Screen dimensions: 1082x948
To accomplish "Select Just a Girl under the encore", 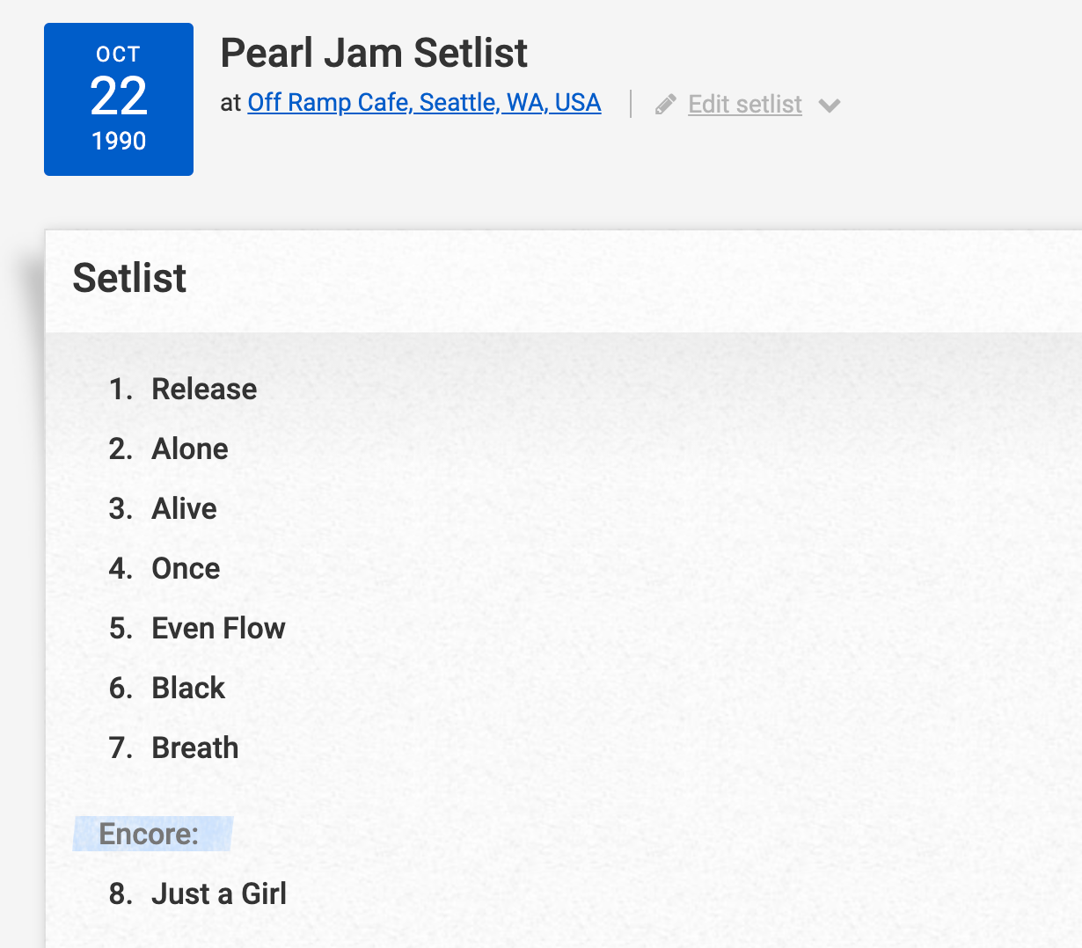I will pos(218,893).
